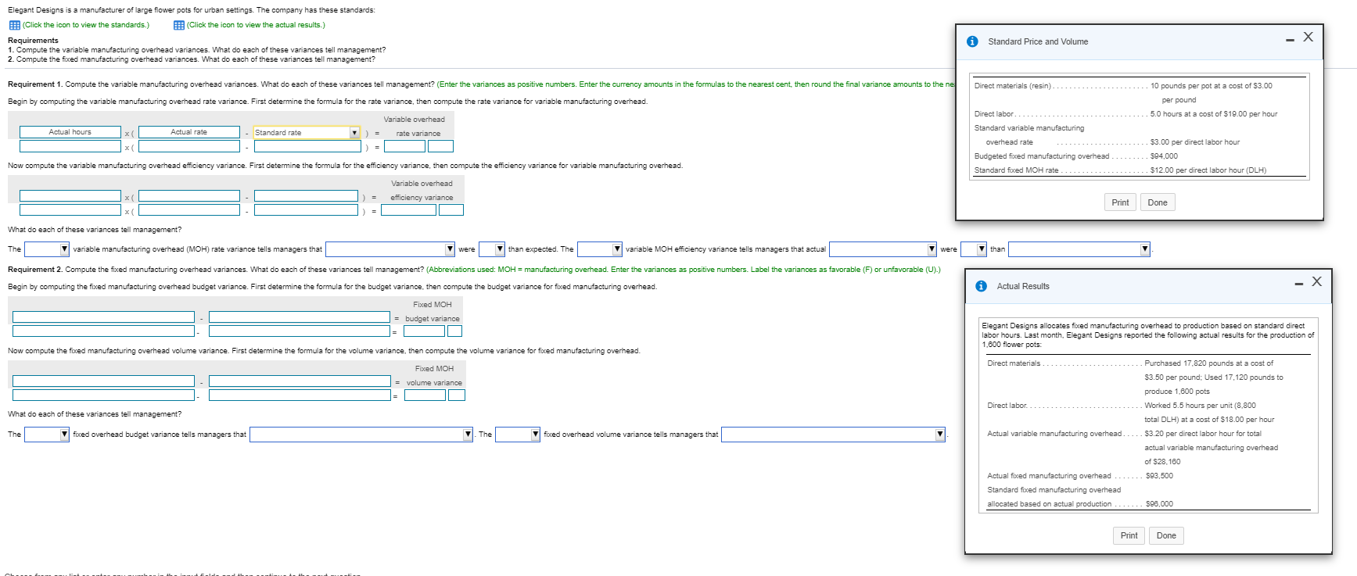The image size is (1357, 576).
Task: Close the Actual Results dialog
Action: (1316, 281)
